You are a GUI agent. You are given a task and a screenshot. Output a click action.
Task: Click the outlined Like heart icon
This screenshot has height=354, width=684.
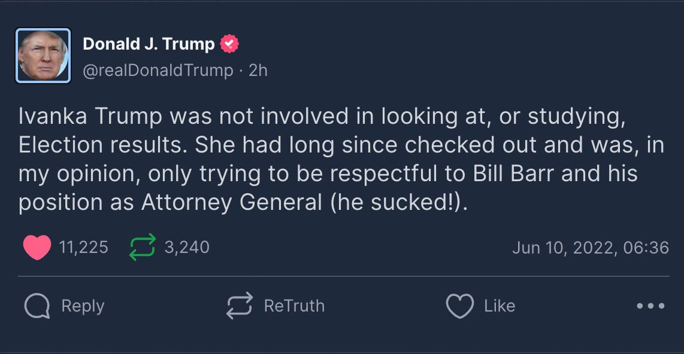(x=460, y=306)
